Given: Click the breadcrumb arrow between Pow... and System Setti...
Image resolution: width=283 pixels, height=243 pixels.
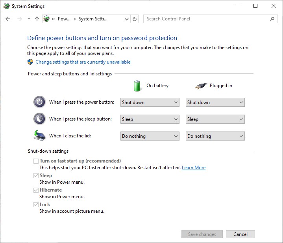Looking at the screenshot, I should point(75,19).
